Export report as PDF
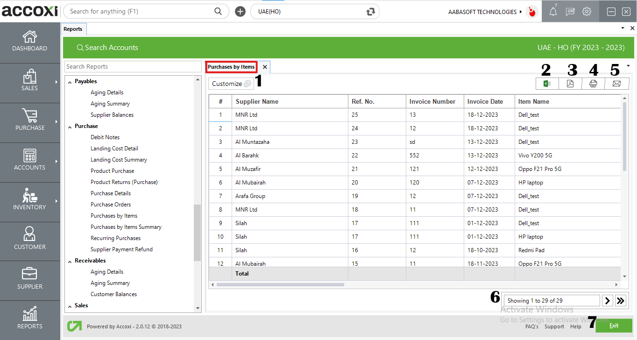 (570, 84)
